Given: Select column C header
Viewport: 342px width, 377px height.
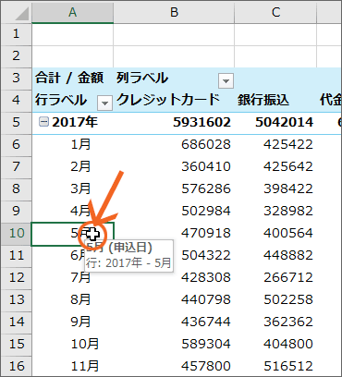Looking at the screenshot, I should [x=275, y=12].
